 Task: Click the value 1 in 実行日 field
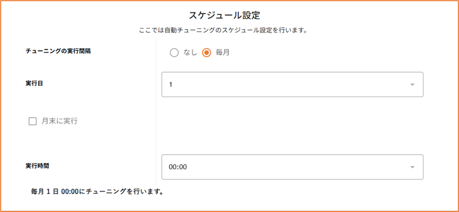coord(171,85)
